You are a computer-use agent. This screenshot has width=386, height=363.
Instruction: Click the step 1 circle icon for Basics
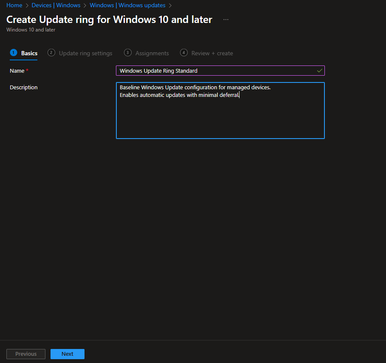[x=13, y=53]
